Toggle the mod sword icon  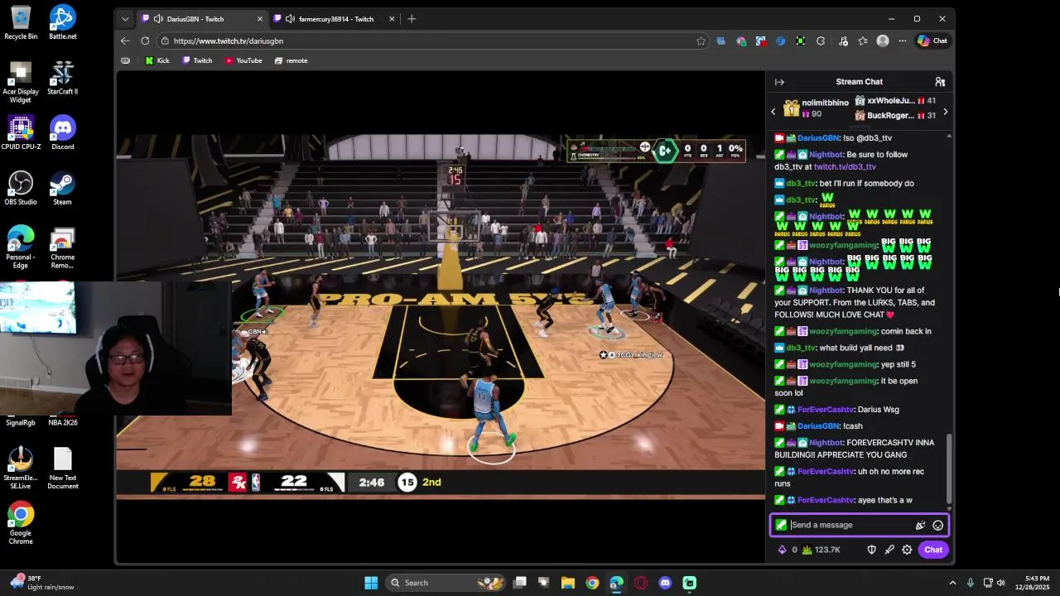889,550
